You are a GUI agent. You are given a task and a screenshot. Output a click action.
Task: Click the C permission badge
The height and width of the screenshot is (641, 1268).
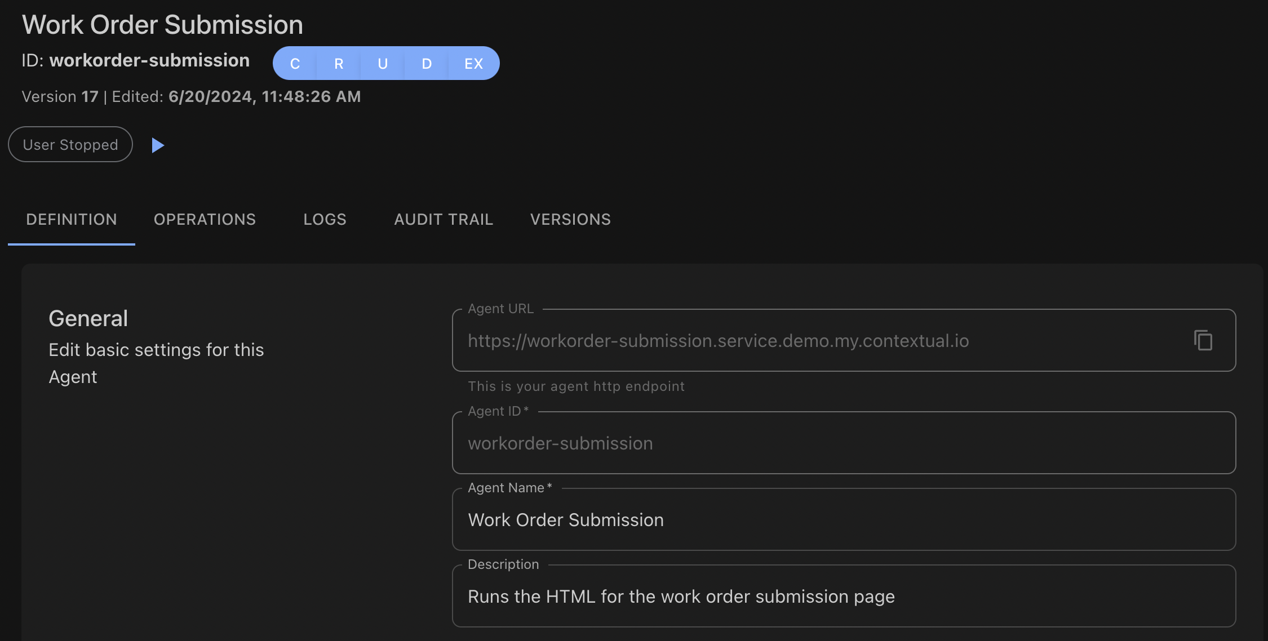click(295, 64)
